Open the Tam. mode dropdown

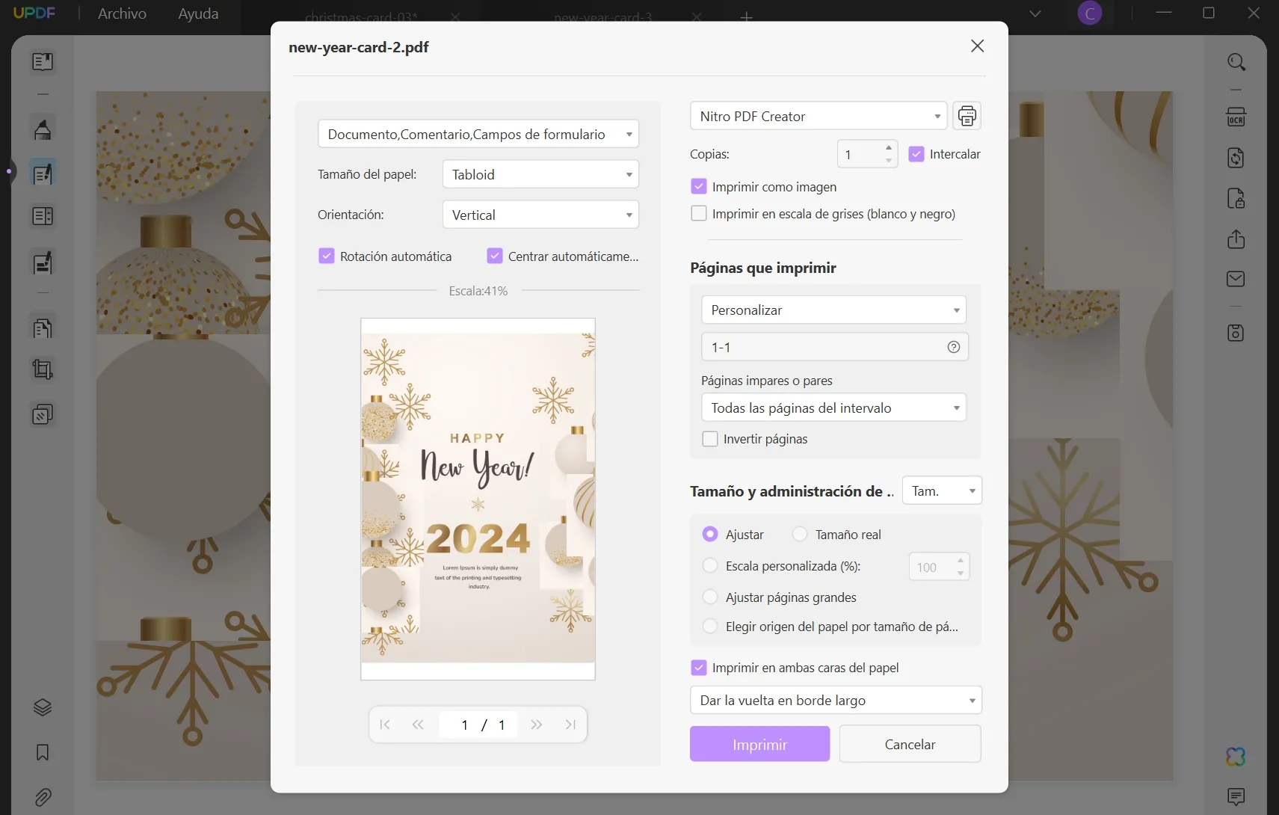pyautogui.click(x=942, y=490)
